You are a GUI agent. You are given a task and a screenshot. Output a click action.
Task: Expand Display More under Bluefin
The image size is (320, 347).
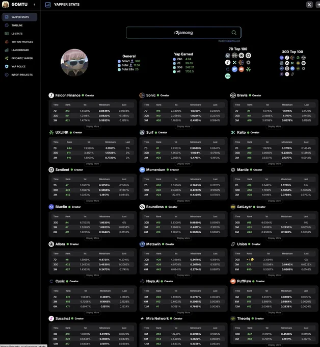(93, 238)
